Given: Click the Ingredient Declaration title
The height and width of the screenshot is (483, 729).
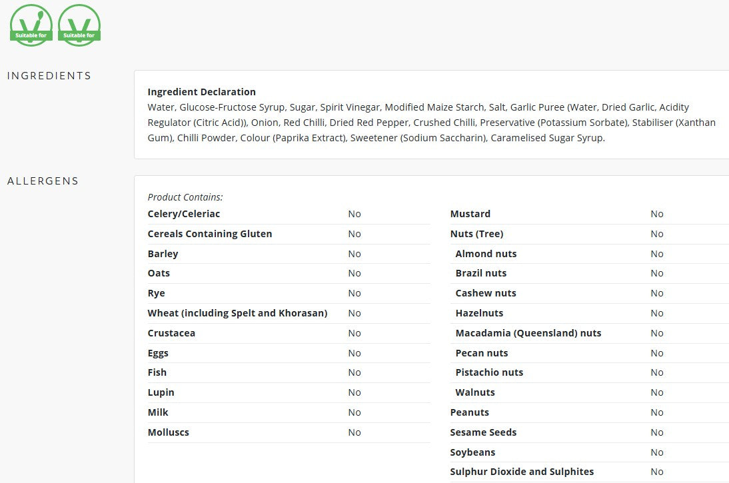Looking at the screenshot, I should coord(202,91).
